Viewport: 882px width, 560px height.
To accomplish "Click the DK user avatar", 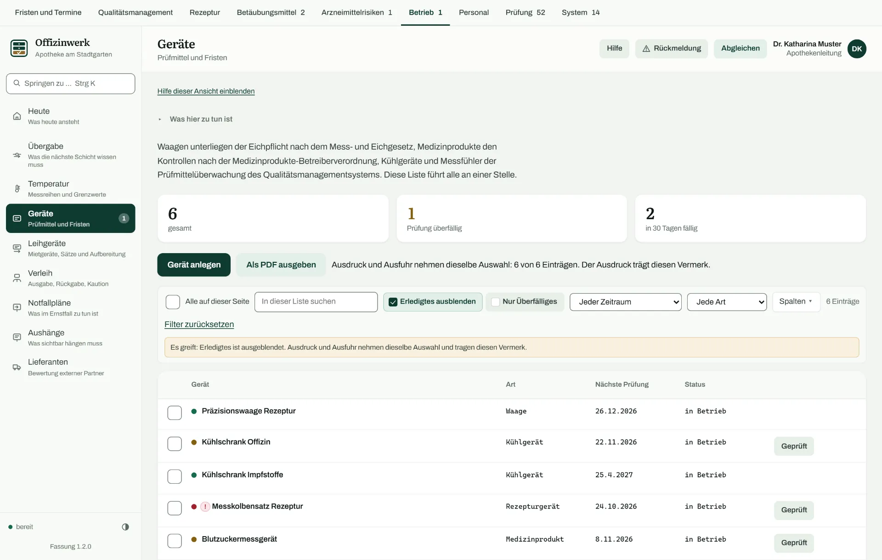I will 857,49.
